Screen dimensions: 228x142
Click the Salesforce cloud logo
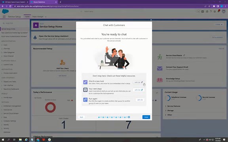tap(5, 11)
